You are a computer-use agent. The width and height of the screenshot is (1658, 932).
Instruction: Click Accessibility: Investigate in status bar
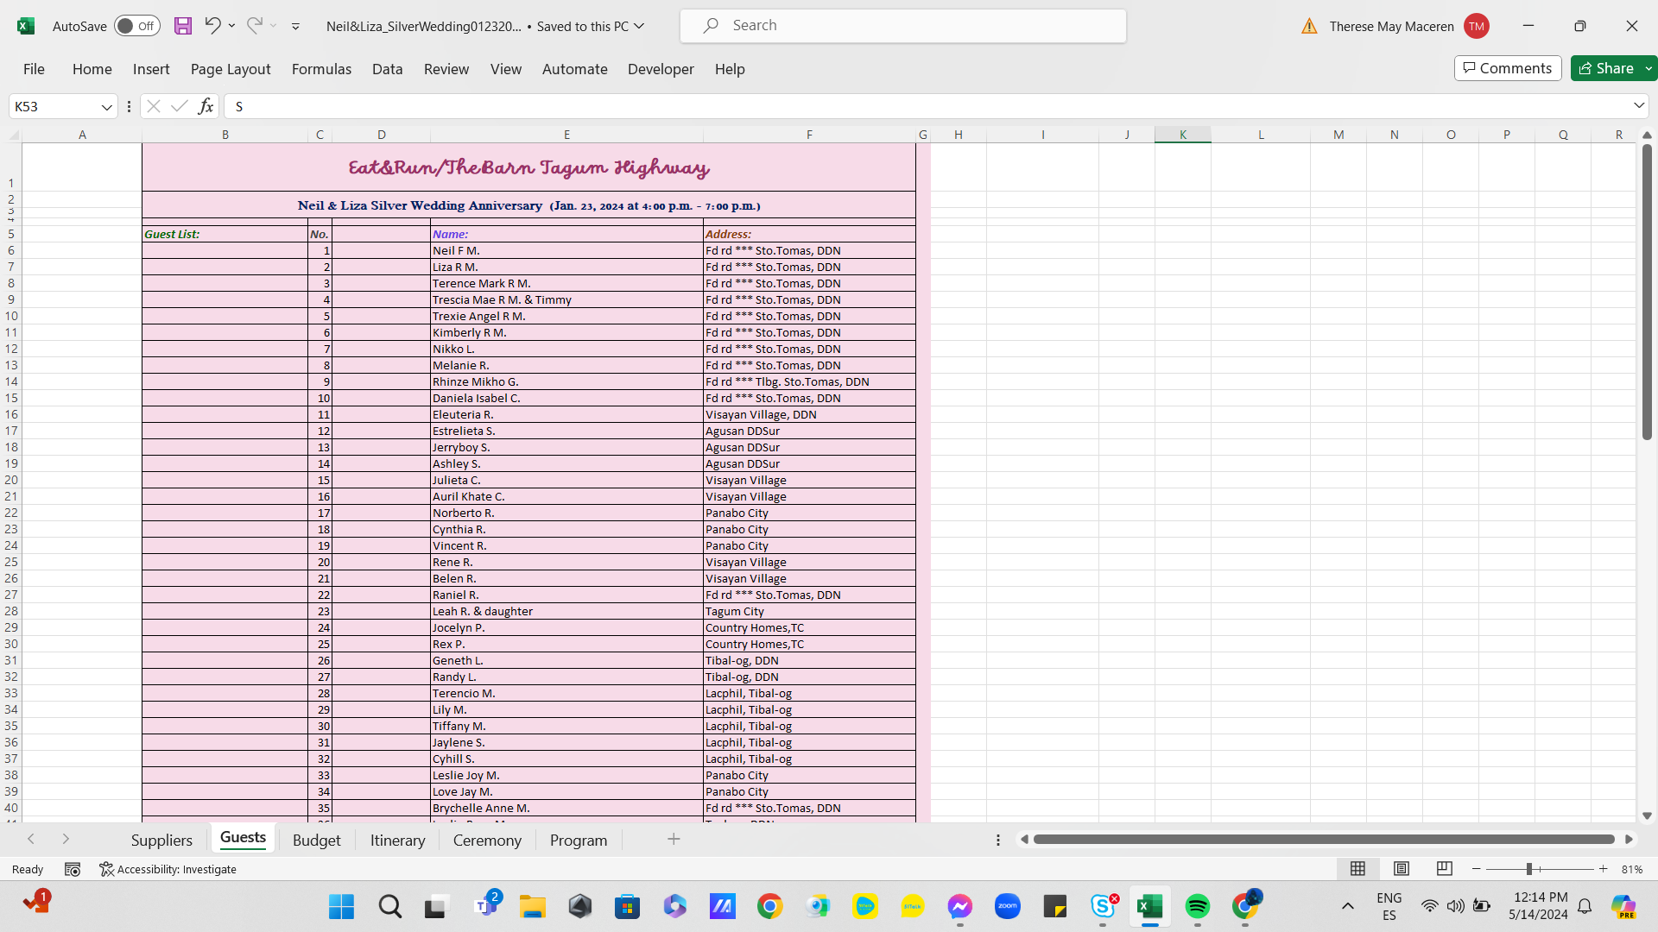pyautogui.click(x=168, y=869)
